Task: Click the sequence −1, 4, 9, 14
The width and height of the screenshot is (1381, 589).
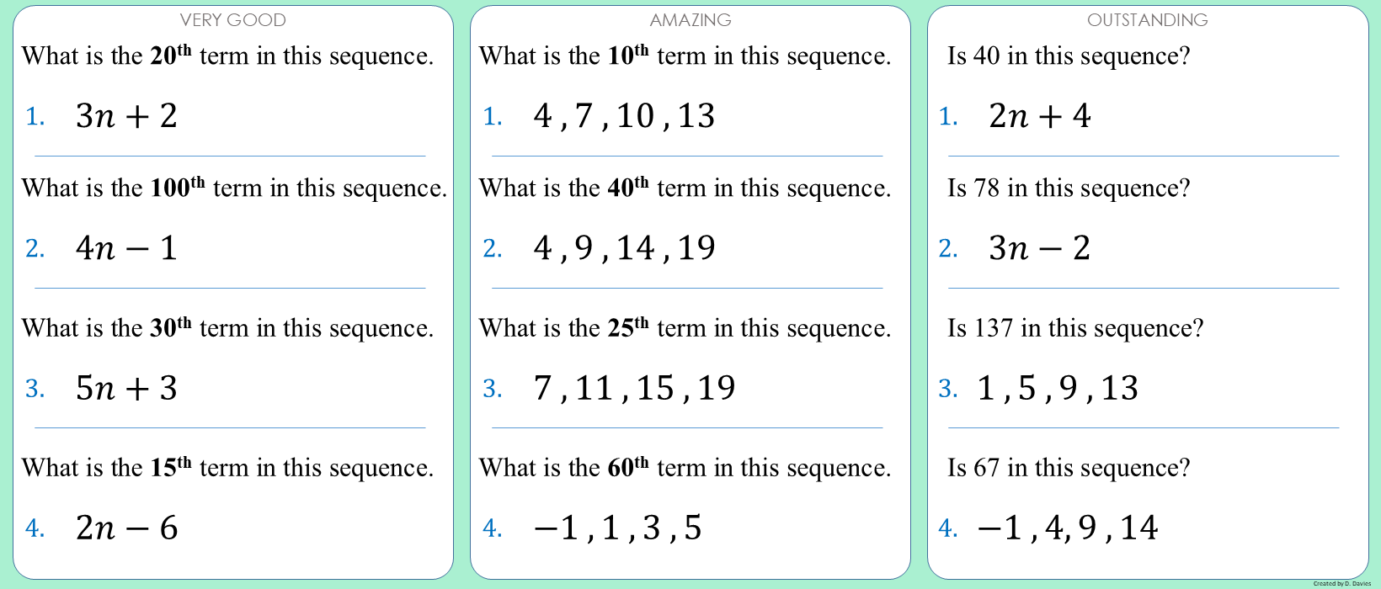Action: [x=1068, y=528]
